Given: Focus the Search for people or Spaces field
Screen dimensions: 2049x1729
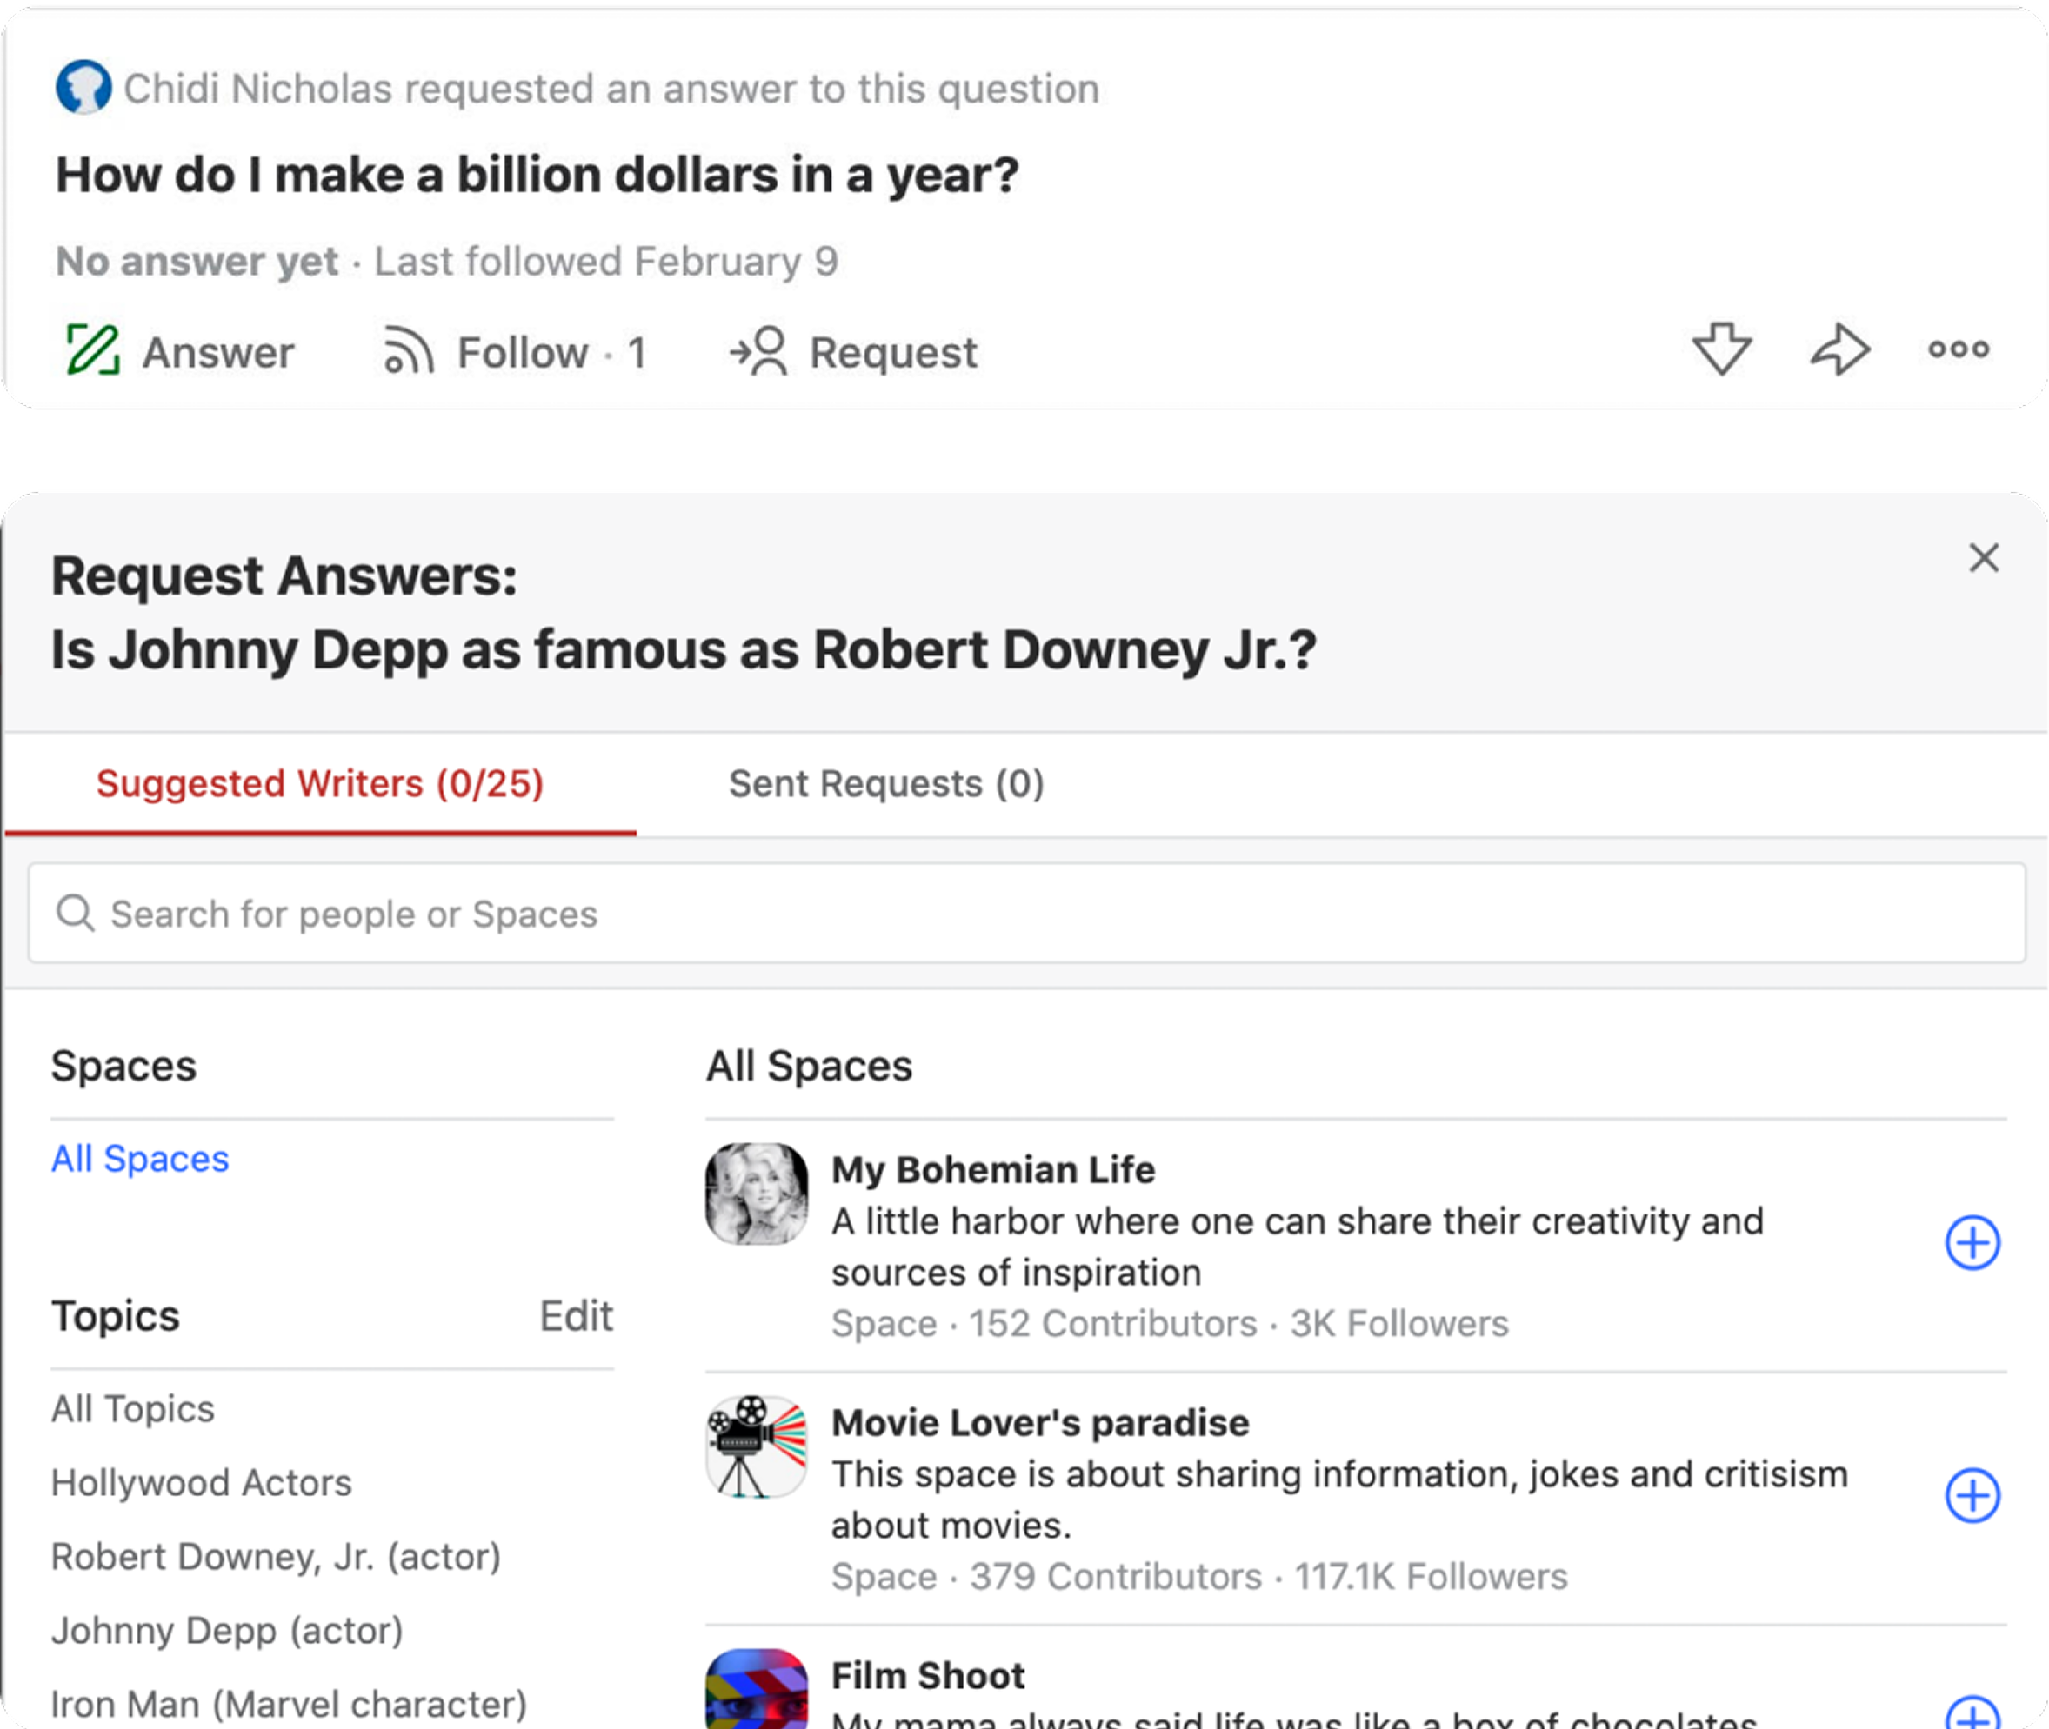Looking at the screenshot, I should click(x=1026, y=913).
